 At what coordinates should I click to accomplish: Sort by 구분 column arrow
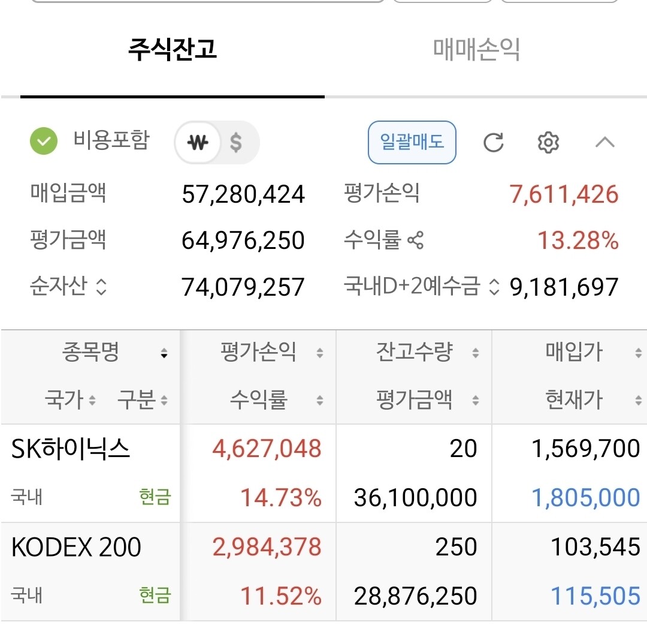click(164, 400)
